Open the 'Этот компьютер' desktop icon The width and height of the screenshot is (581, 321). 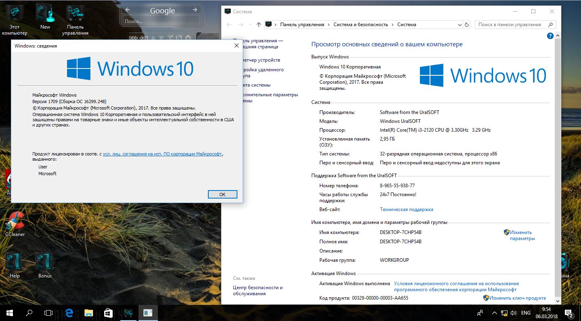tap(15, 19)
